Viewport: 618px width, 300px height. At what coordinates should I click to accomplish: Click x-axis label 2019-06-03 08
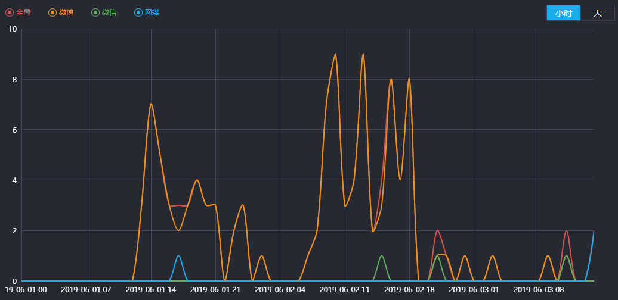coord(539,290)
